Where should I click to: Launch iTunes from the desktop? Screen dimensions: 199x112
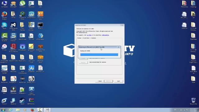(4, 47)
